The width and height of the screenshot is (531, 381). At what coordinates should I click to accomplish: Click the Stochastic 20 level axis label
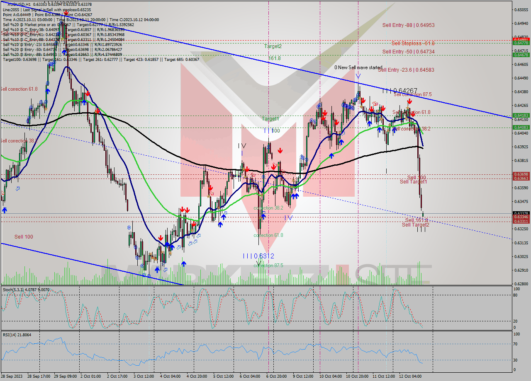(x=515, y=321)
